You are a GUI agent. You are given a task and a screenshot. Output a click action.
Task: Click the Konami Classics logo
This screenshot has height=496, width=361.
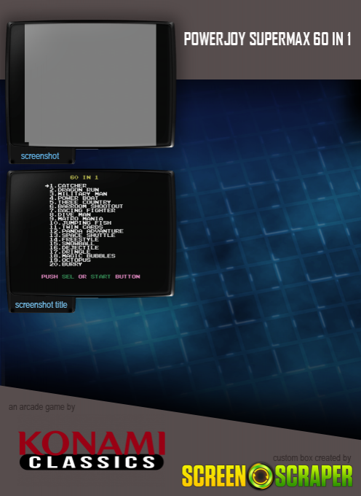click(x=92, y=451)
